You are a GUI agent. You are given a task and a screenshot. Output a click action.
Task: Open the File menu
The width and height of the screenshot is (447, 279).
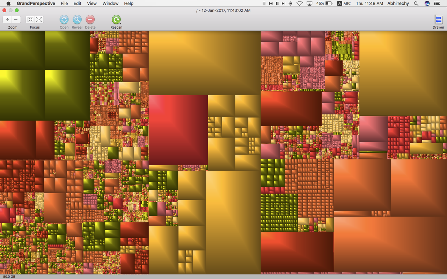point(64,3)
